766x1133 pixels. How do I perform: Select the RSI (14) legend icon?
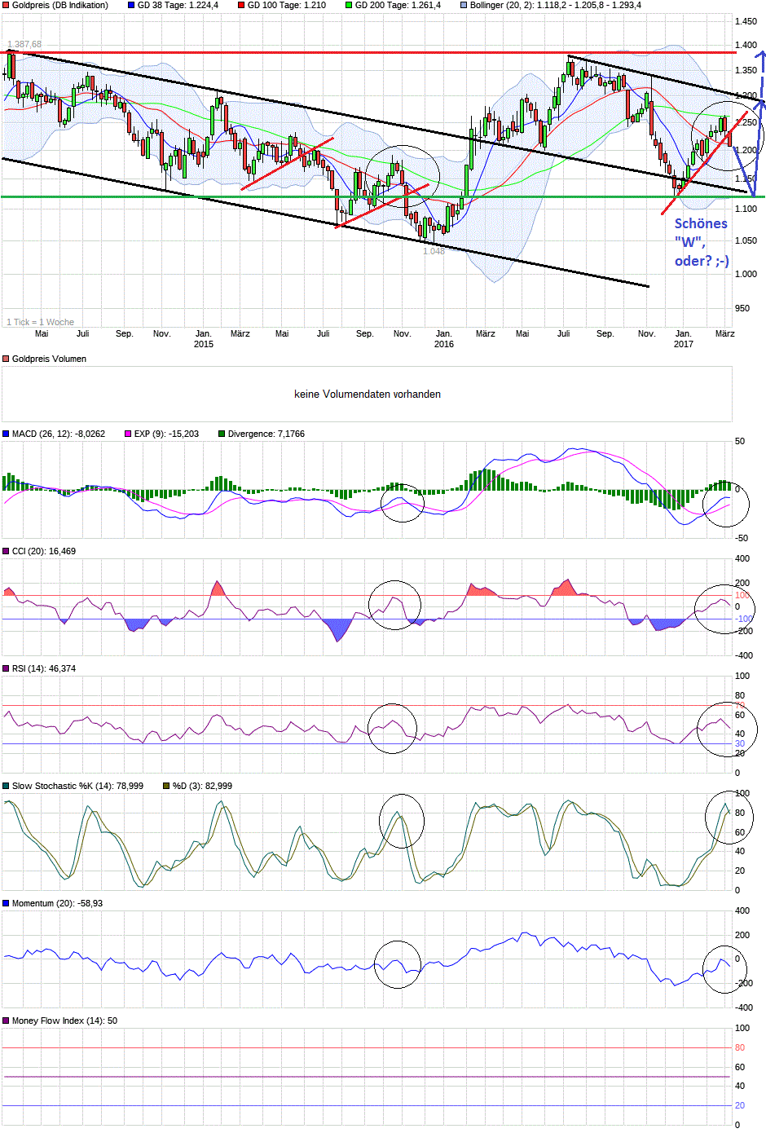[x=6, y=670]
